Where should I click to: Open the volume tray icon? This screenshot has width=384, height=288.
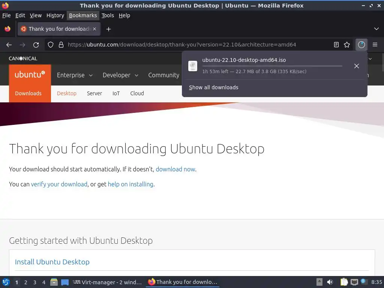pos(330,282)
